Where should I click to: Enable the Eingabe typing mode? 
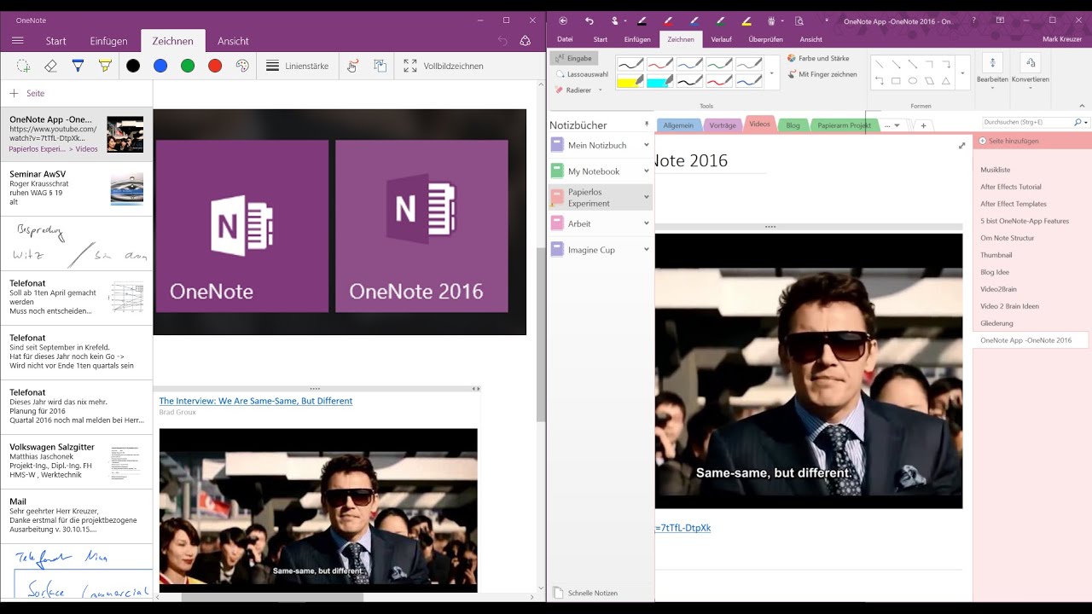coord(573,59)
